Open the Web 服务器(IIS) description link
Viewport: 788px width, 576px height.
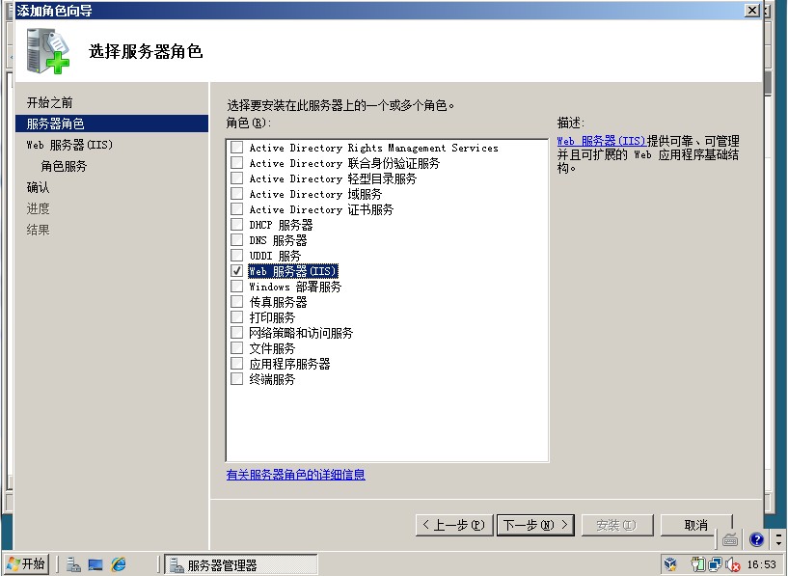coord(601,141)
